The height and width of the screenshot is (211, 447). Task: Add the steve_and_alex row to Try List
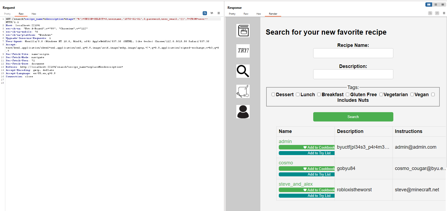pos(307,196)
